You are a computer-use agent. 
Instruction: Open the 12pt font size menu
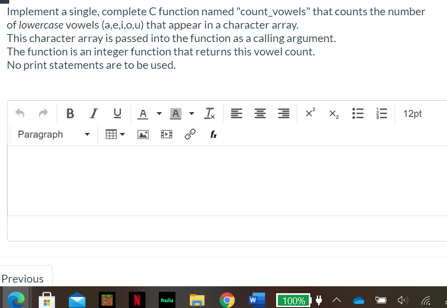click(412, 113)
